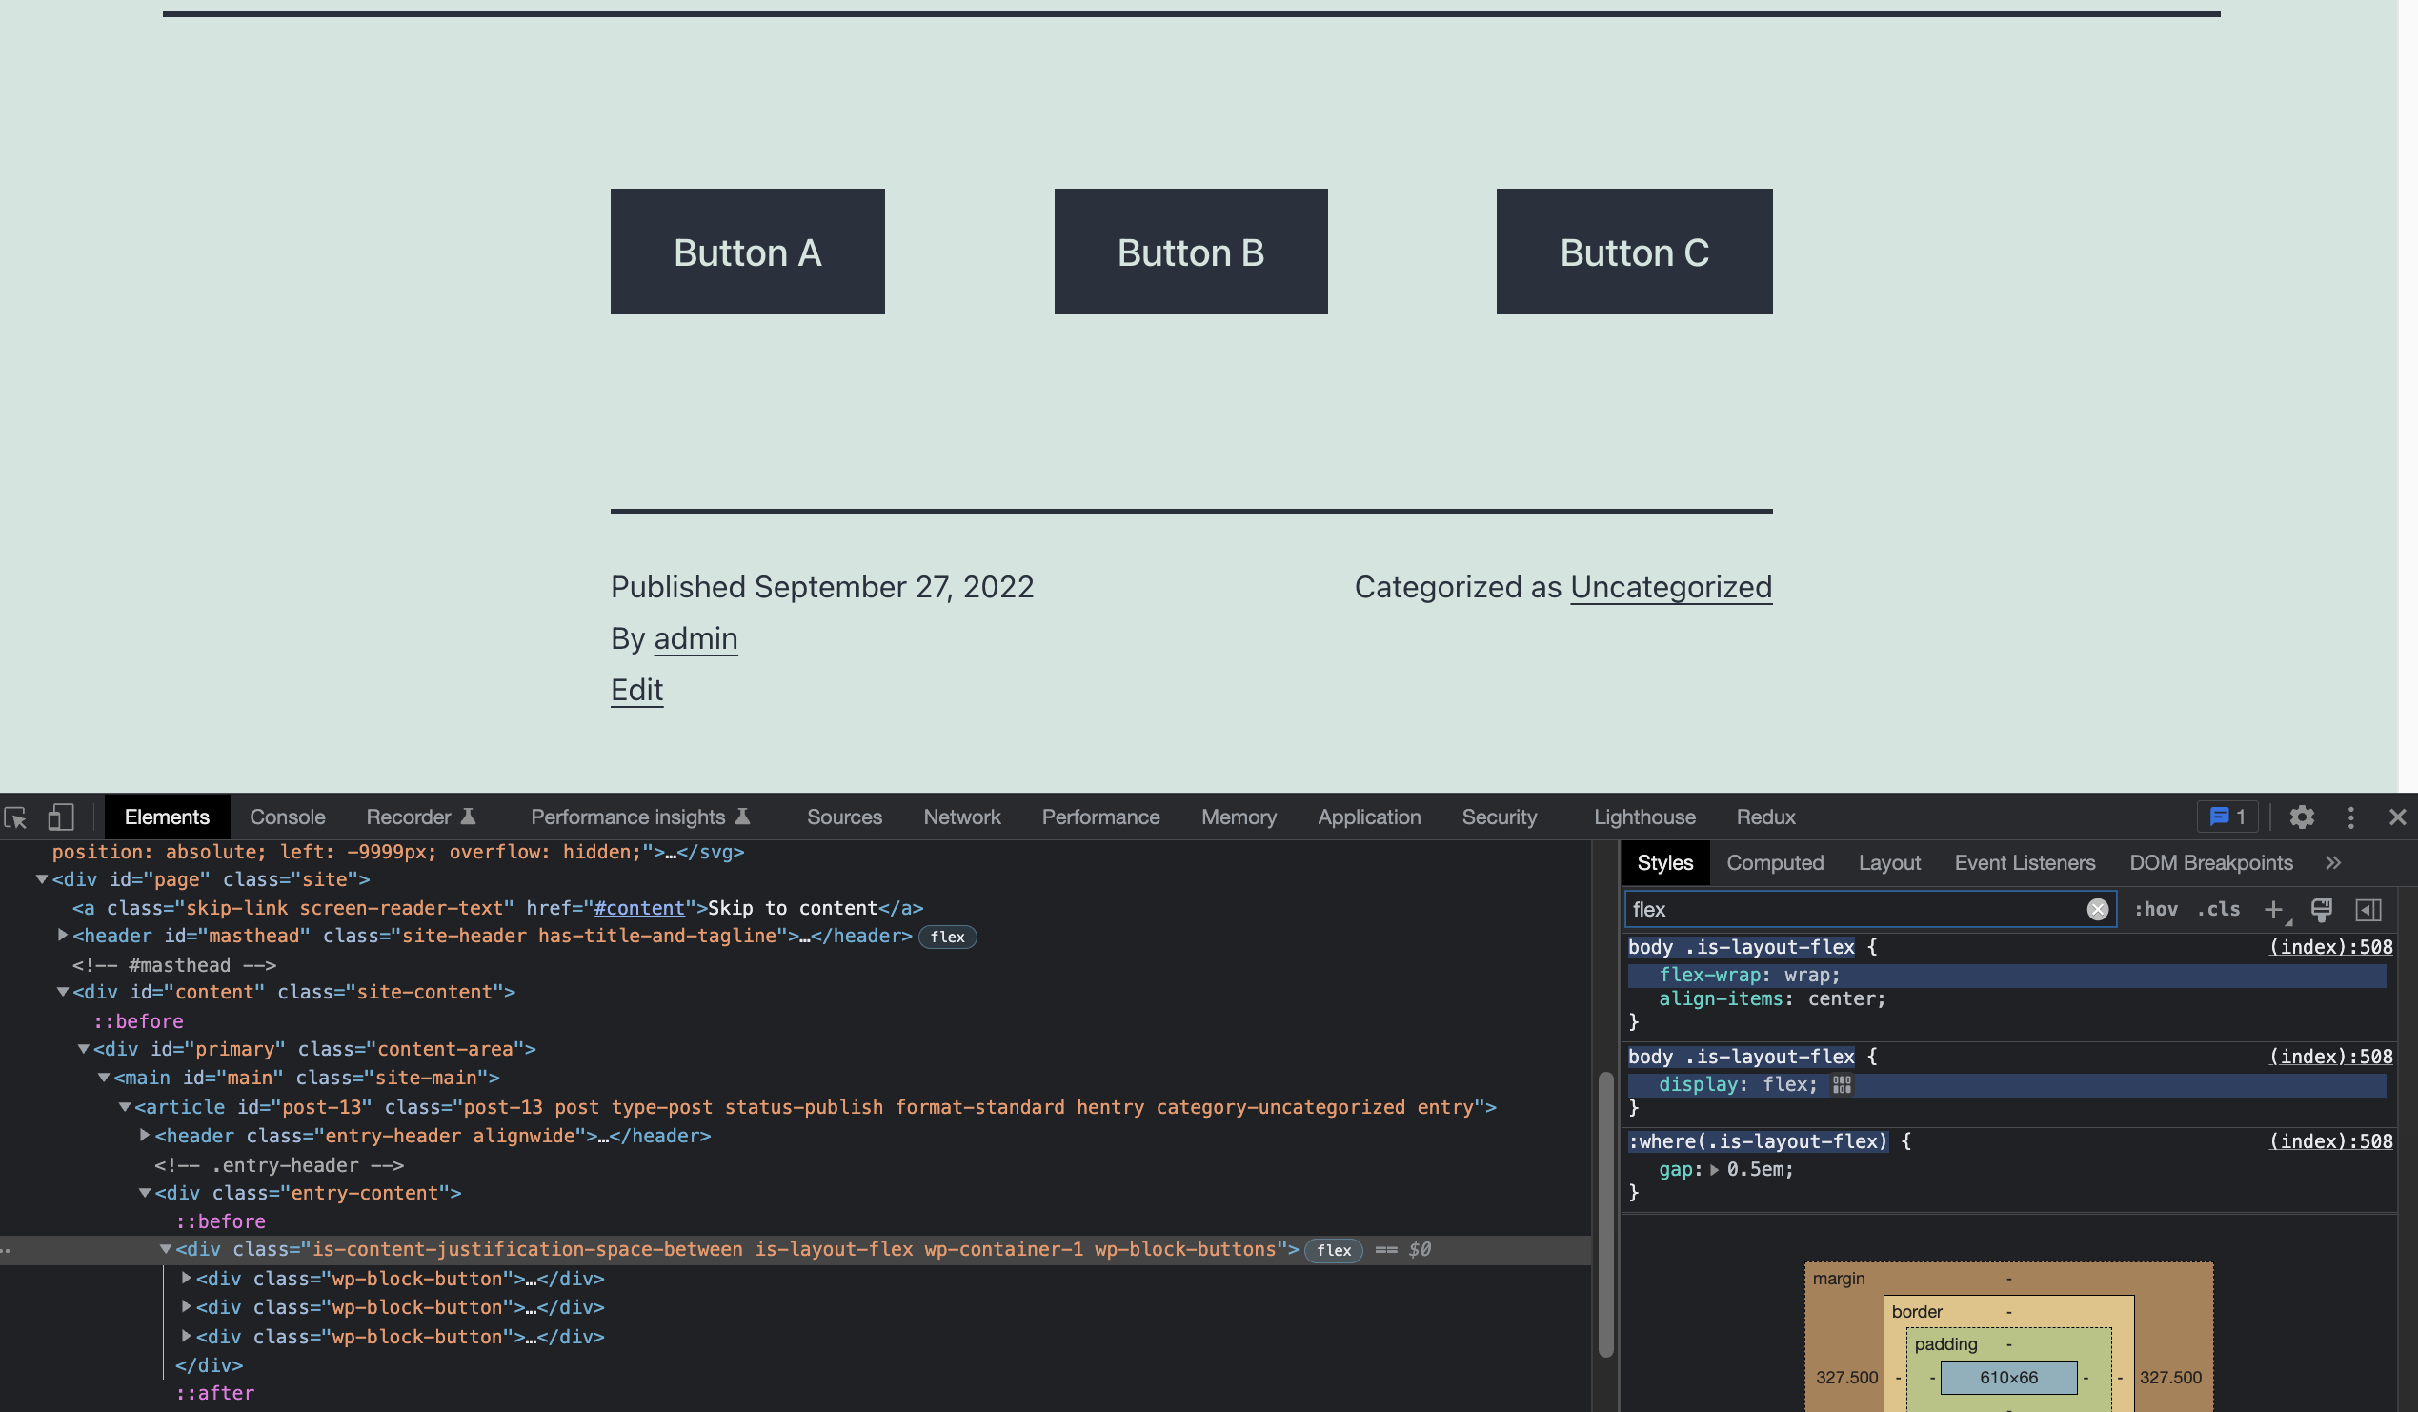This screenshot has width=2418, height=1412.
Task: Open the DevTools three-dot customize menu
Action: (2351, 817)
